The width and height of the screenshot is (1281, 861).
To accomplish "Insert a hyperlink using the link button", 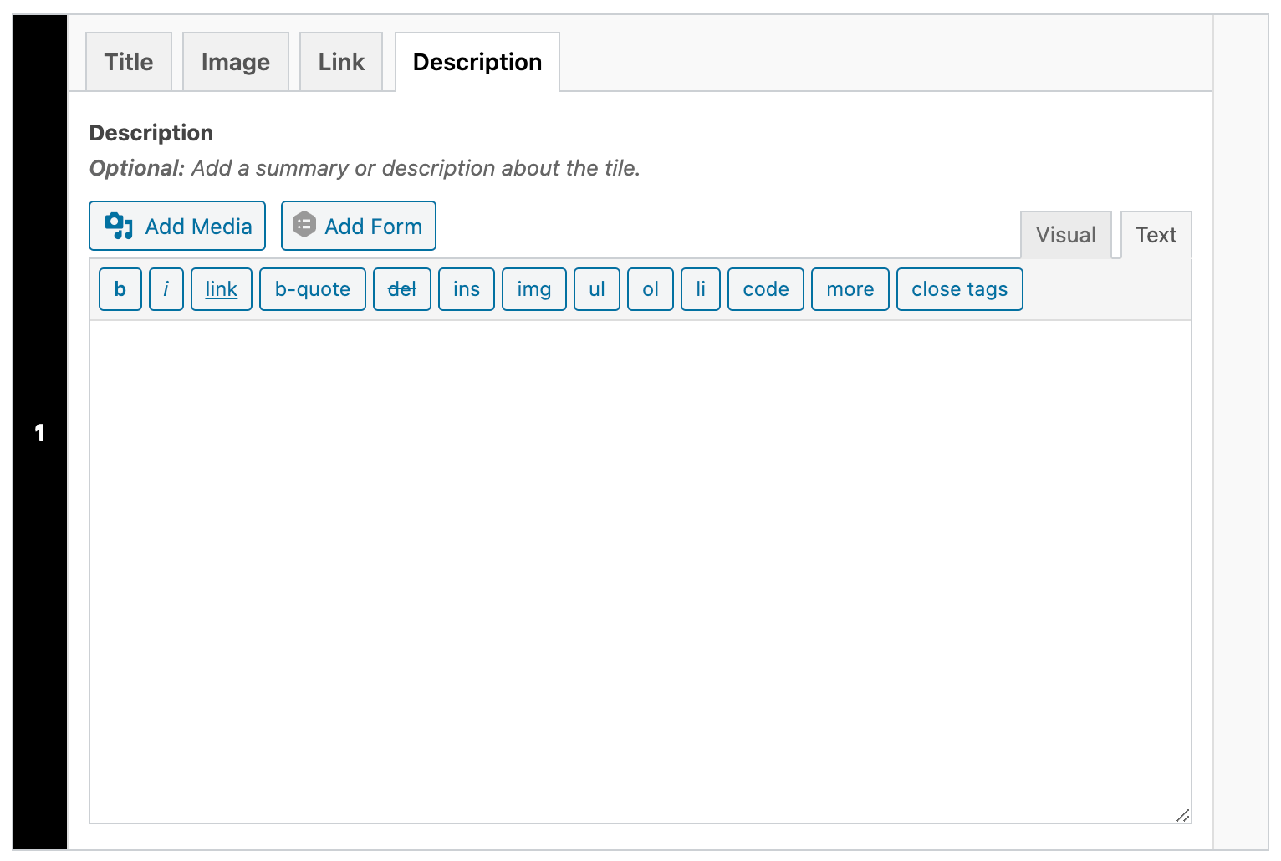I will [222, 289].
